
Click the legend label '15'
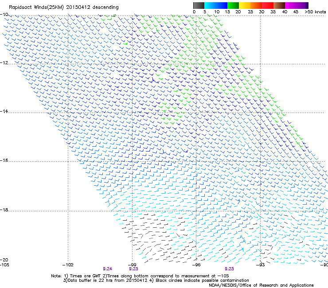pos(227,12)
